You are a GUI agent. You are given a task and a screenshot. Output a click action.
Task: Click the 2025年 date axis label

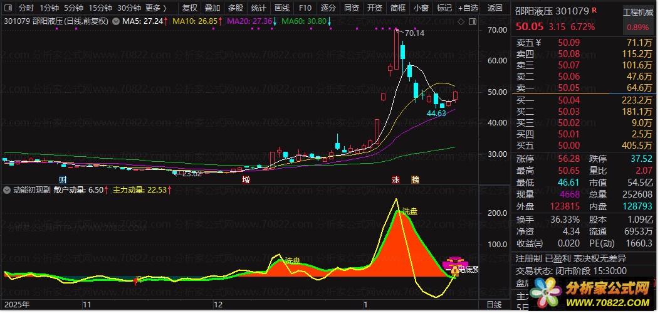(x=17, y=304)
